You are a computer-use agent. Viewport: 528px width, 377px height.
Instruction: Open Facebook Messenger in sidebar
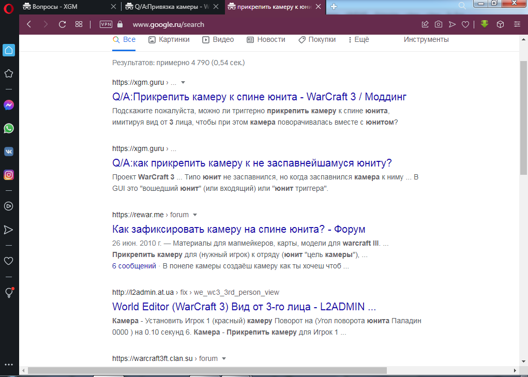pos(9,105)
